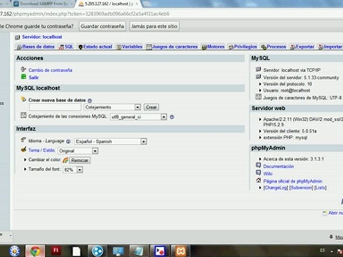
Task: Click the Crear button
Action: pyautogui.click(x=151, y=107)
